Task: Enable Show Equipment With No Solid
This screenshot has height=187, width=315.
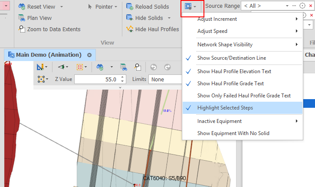Action: [243, 133]
